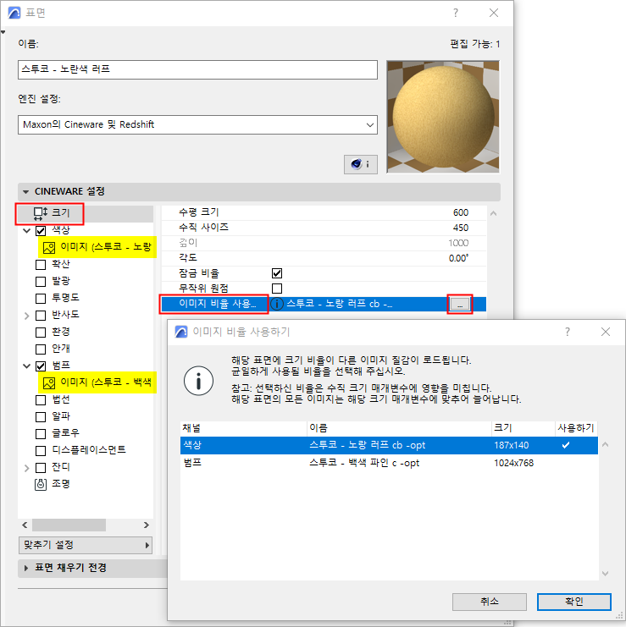Select the 범프 row in channel list
Screen dimensions: 626x627
[389, 463]
